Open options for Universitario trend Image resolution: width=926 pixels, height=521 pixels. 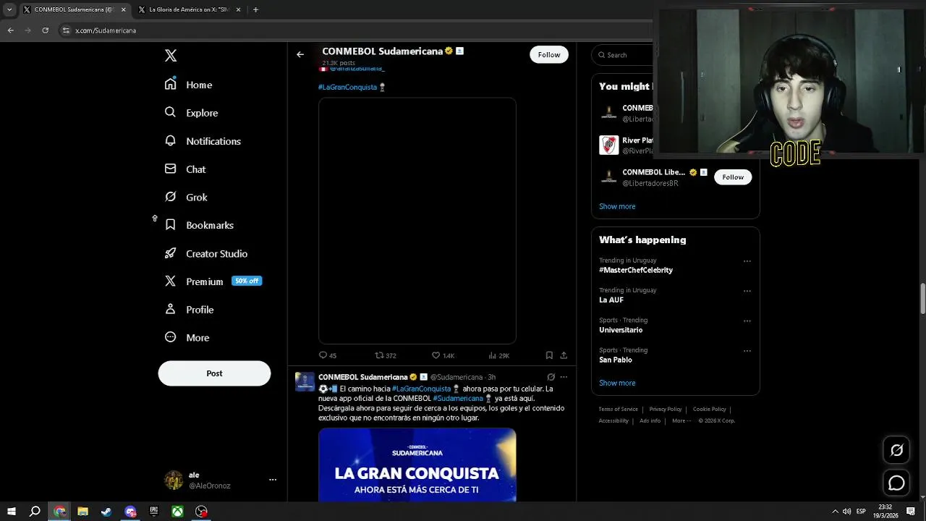pyautogui.click(x=747, y=321)
